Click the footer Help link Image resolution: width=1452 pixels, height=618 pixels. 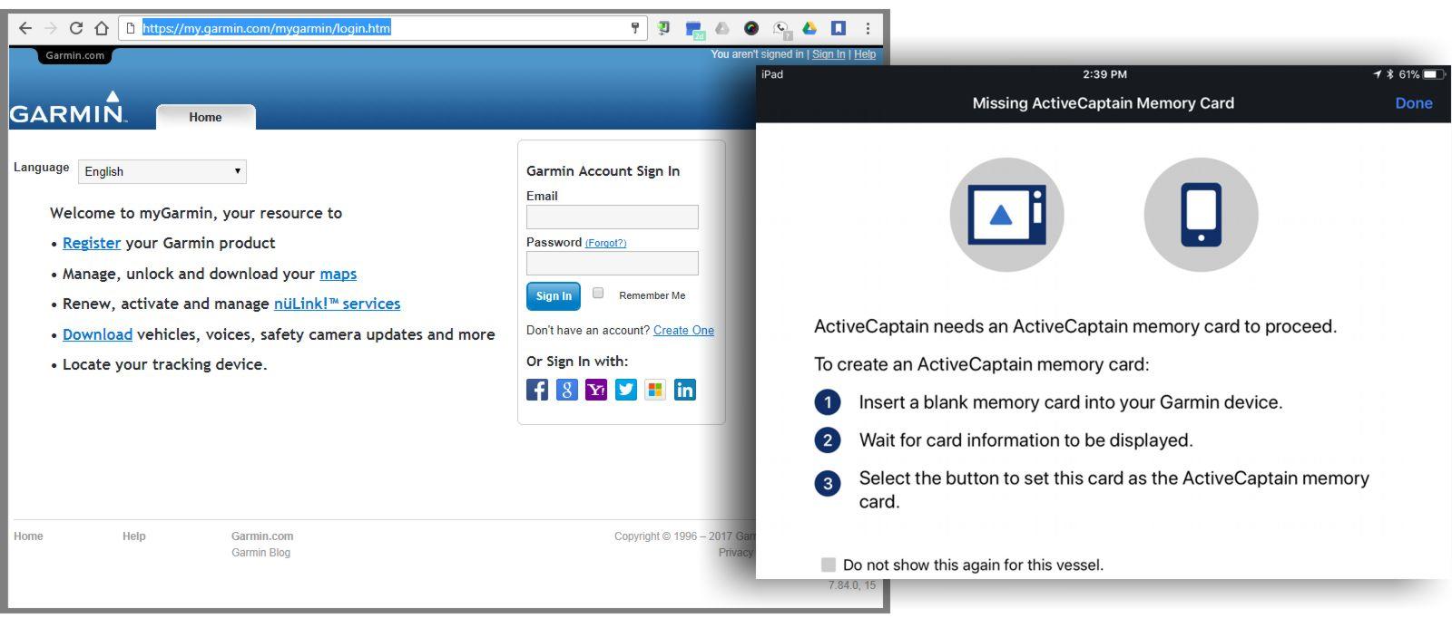[134, 536]
